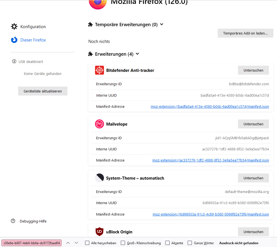Jump to previous find result arrow

coord(68,243)
